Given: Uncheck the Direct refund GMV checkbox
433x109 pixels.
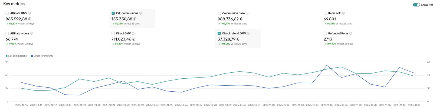Looking at the screenshot, I should [x=219, y=33].
